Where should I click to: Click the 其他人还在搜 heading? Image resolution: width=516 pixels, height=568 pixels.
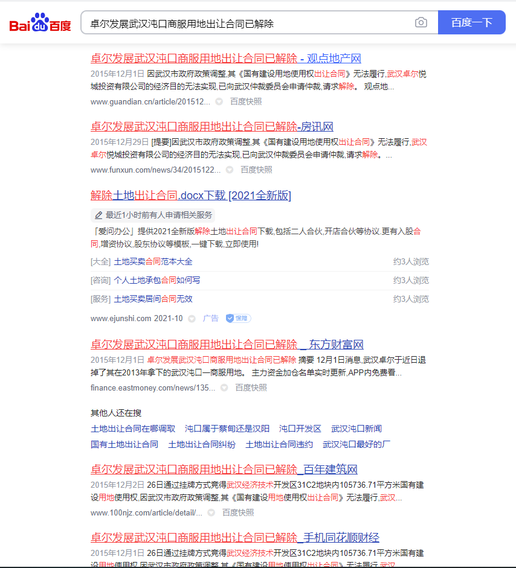pos(115,413)
